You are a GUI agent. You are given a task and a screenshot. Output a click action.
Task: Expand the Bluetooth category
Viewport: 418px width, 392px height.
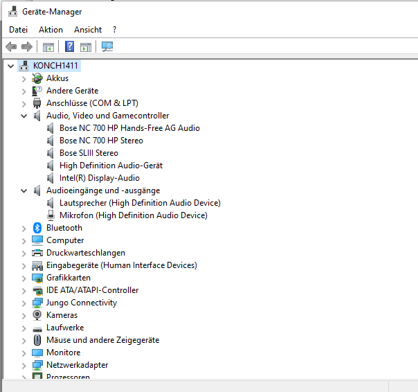pyautogui.click(x=24, y=229)
